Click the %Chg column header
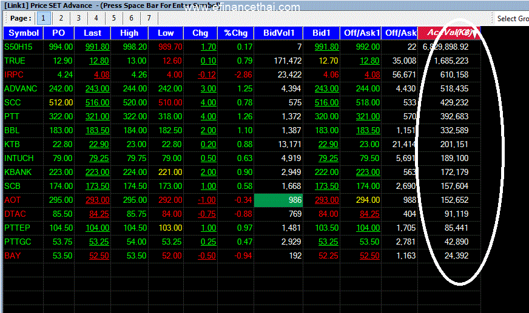The width and height of the screenshot is (529, 313). point(235,33)
